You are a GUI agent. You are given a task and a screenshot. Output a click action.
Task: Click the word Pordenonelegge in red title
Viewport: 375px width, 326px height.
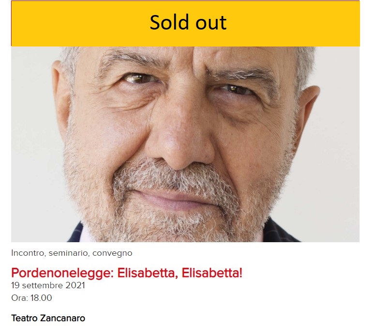point(61,273)
